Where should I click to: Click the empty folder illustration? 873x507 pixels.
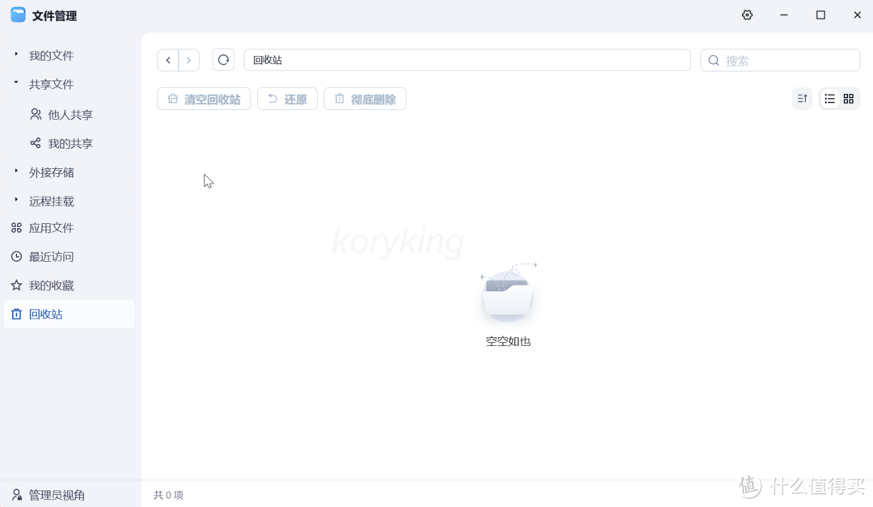coord(508,295)
